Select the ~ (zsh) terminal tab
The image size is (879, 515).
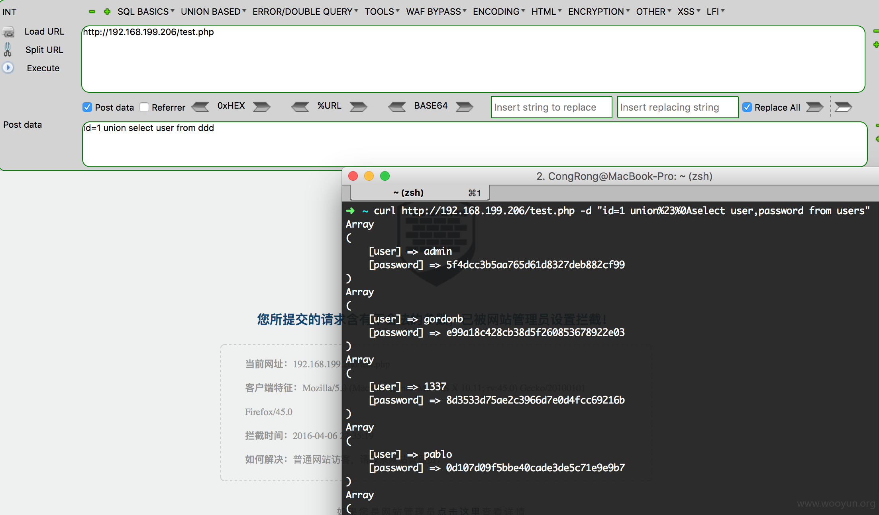[420, 193]
